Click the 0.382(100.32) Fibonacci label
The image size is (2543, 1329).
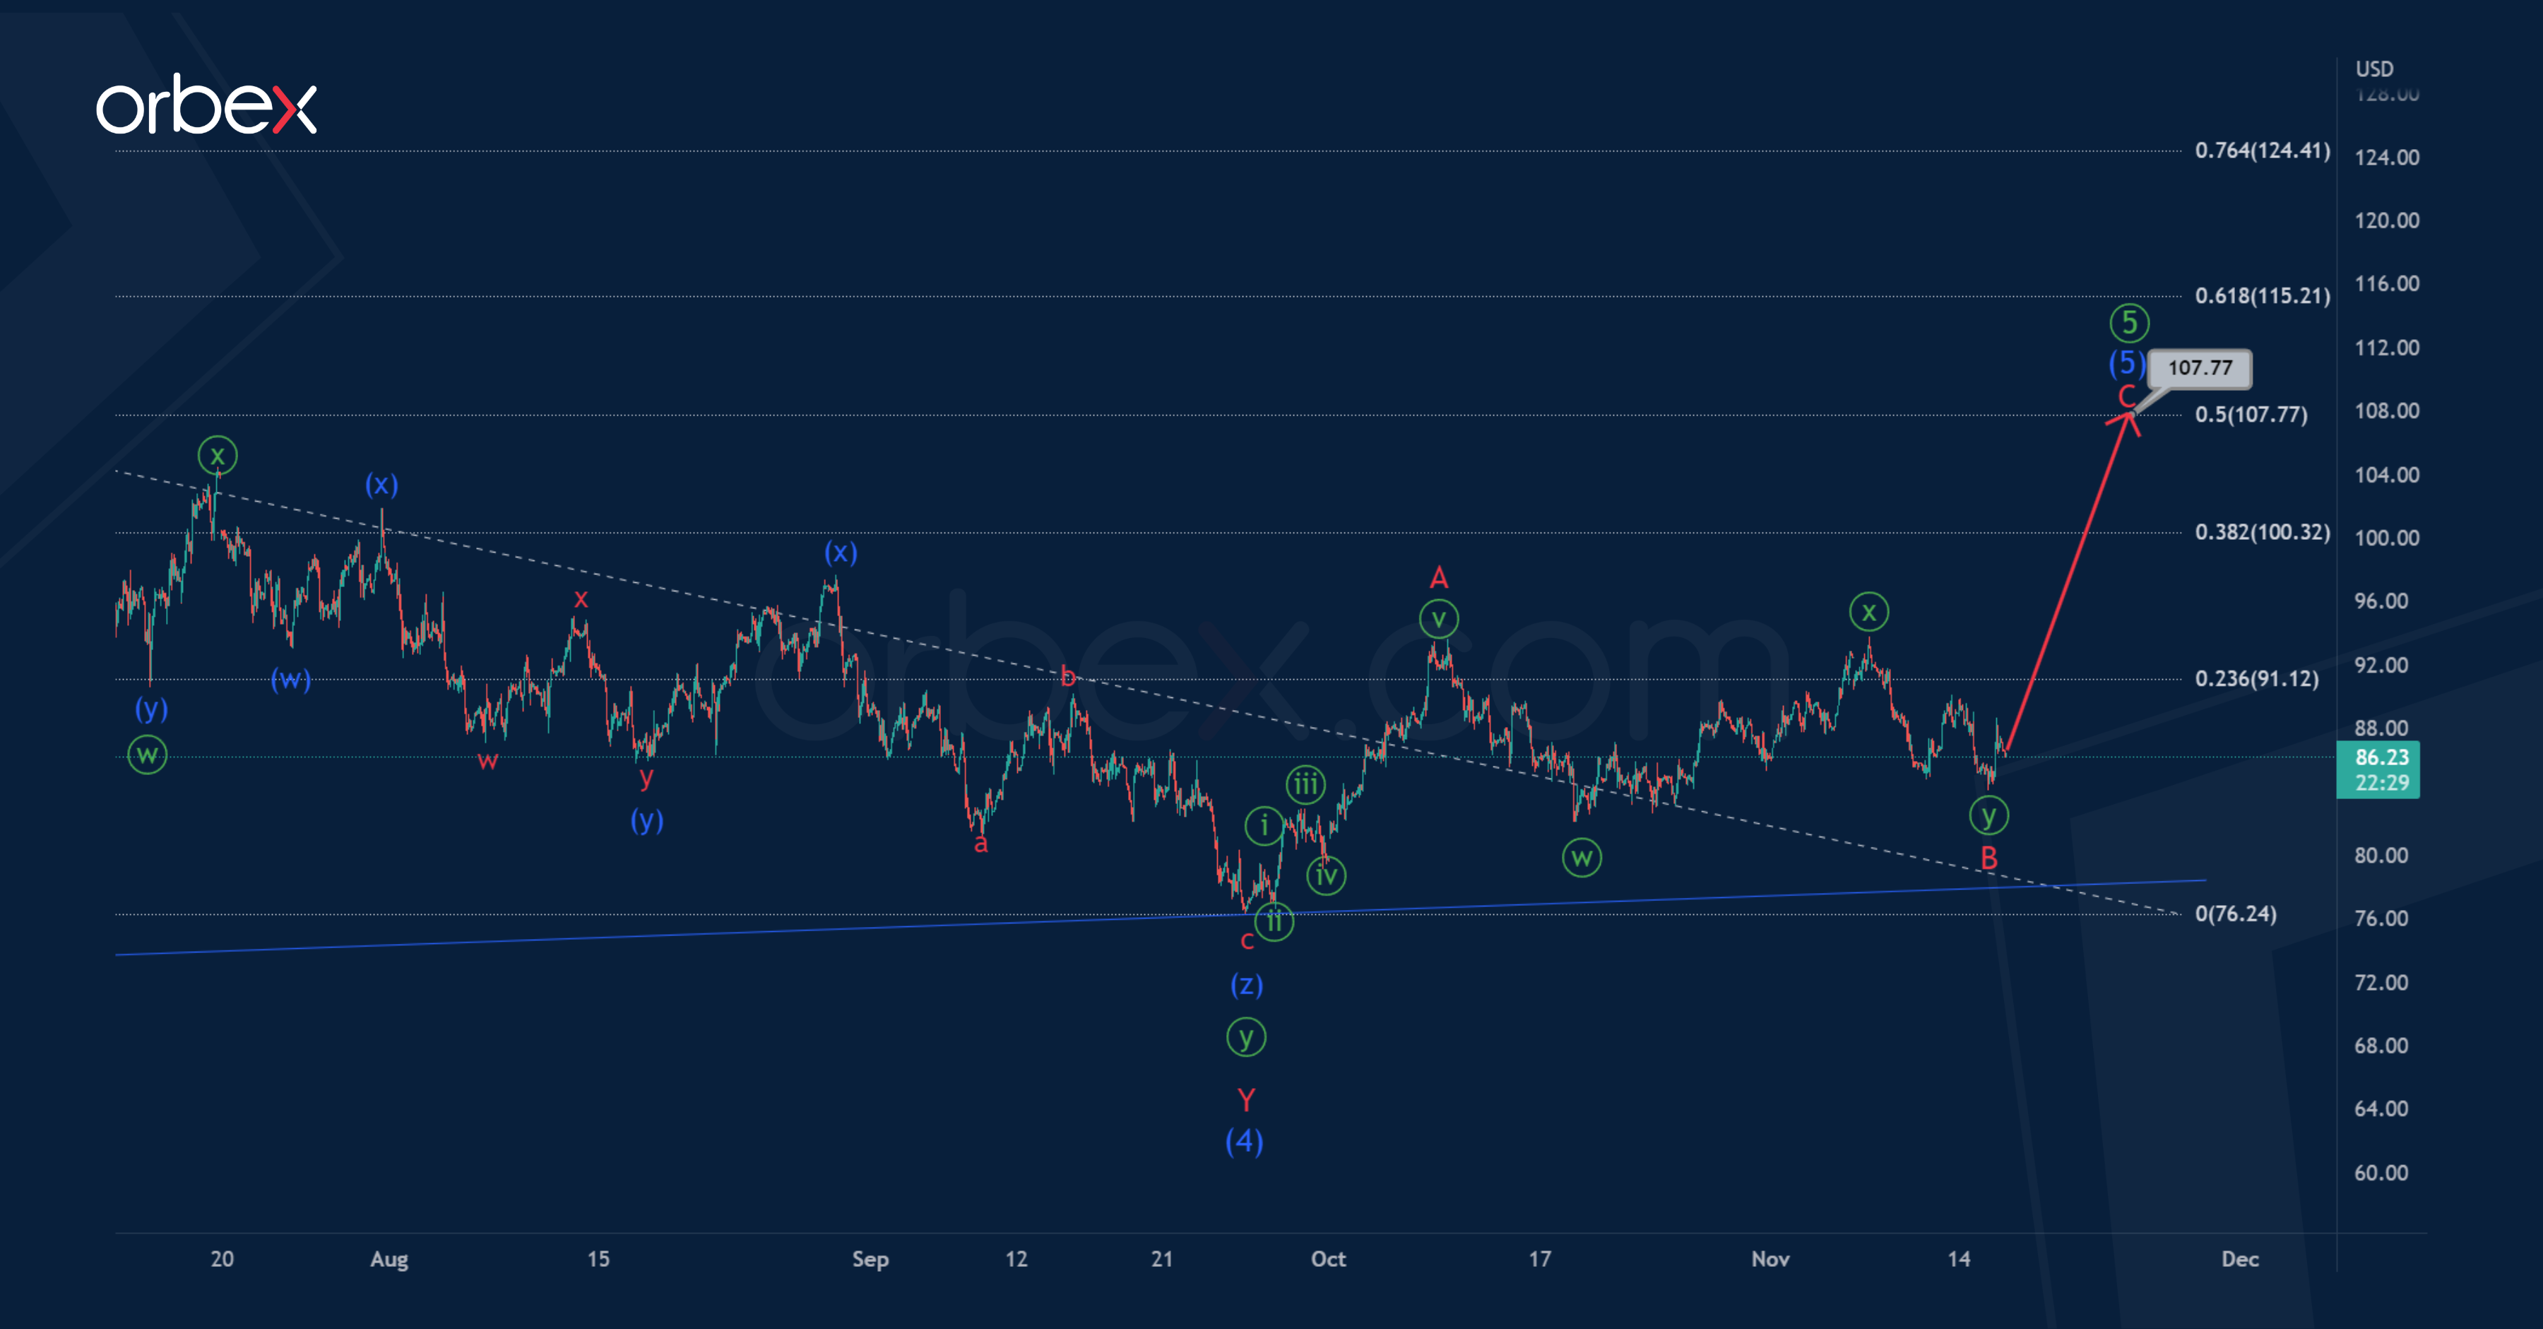pos(2262,532)
